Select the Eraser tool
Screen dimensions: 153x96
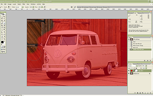pyautogui.click(x=2, y=27)
